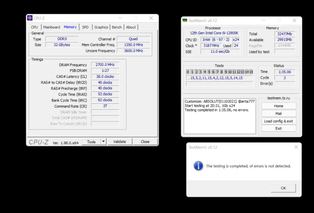
Task: Click the Channel # value Quad
Action: 133,39
